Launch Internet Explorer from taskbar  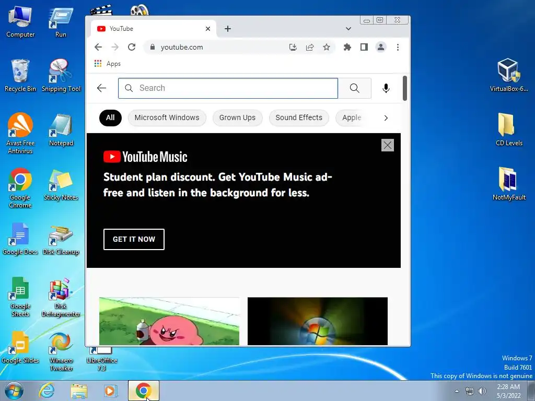tap(46, 391)
